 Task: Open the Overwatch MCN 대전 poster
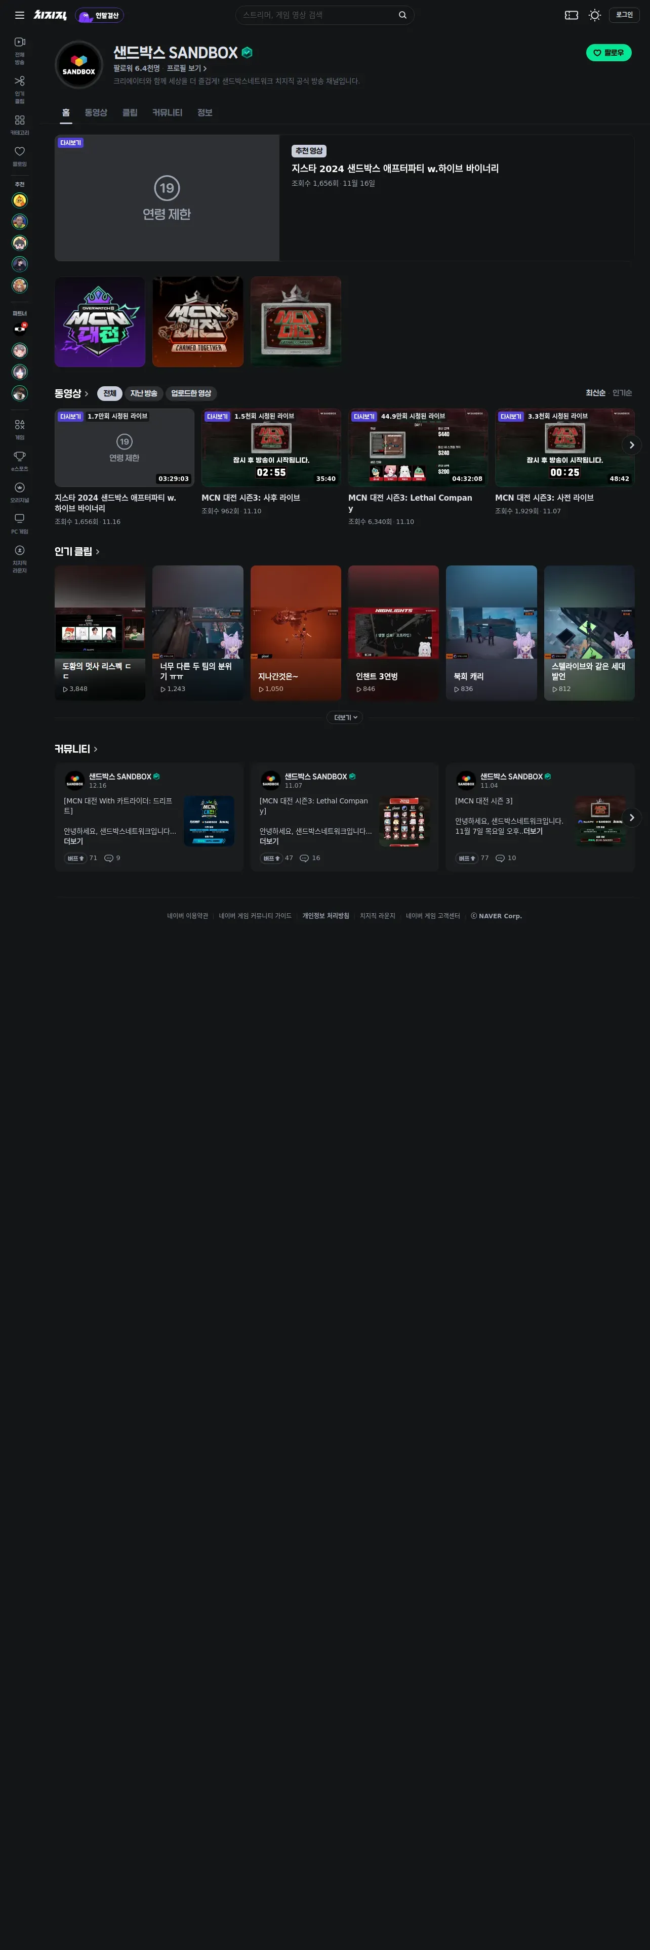pyautogui.click(x=100, y=322)
